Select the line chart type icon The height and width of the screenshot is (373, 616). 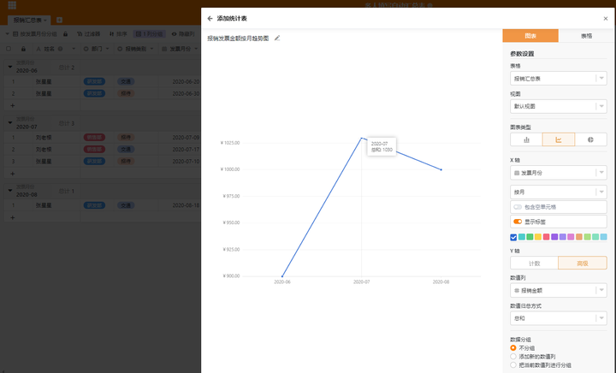[558, 139]
